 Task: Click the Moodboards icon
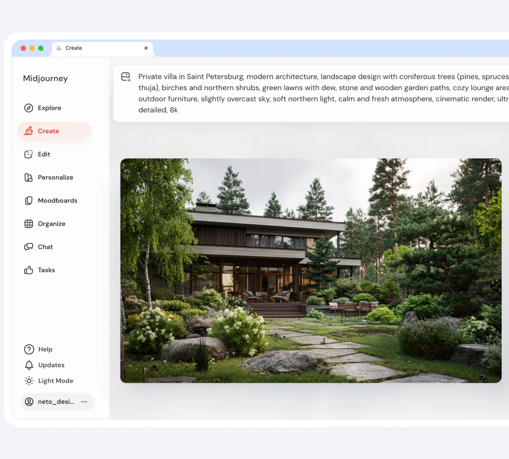[29, 201]
